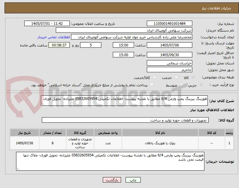
Task: Click the item name بلوک یا هوزینگ یاتاقان
Action: 160,143
